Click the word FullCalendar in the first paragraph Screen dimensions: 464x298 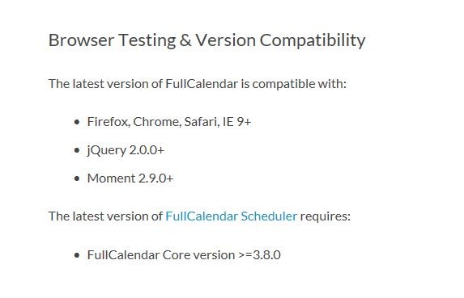[202, 84]
